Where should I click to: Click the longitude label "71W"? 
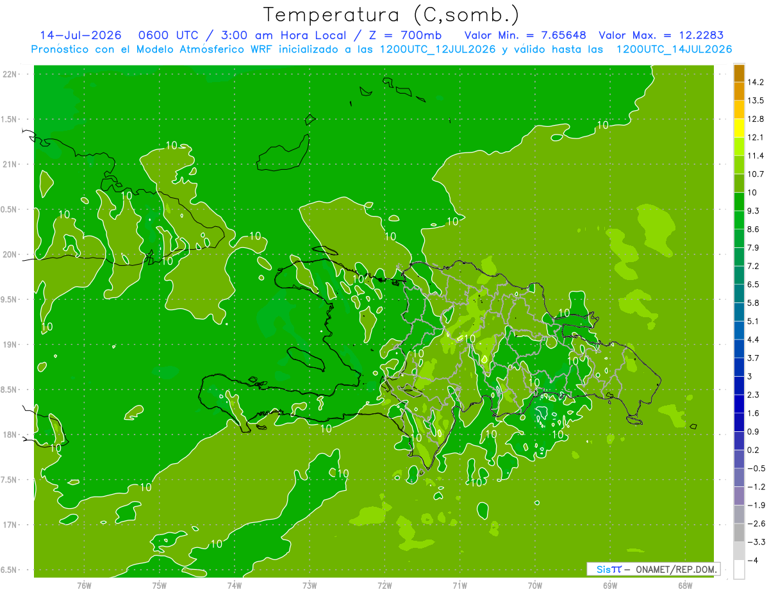coord(459,586)
